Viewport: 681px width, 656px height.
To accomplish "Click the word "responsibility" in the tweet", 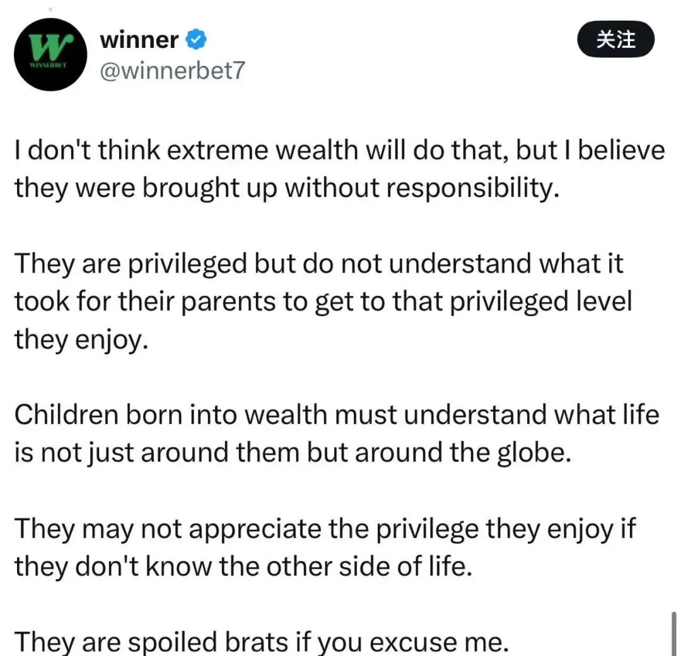I will pyautogui.click(x=474, y=188).
